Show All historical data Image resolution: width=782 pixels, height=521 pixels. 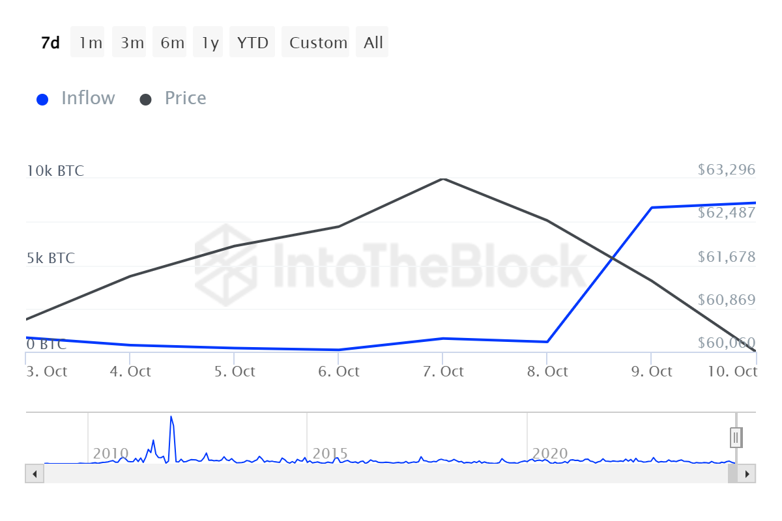[373, 43]
